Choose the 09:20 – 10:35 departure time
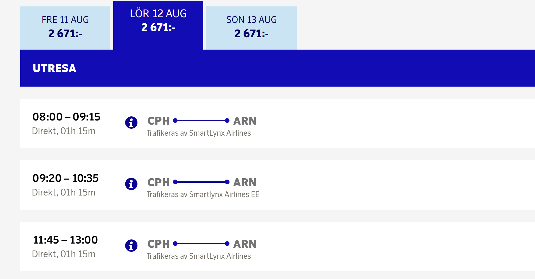Image resolution: width=535 pixels, height=279 pixels. click(x=66, y=178)
